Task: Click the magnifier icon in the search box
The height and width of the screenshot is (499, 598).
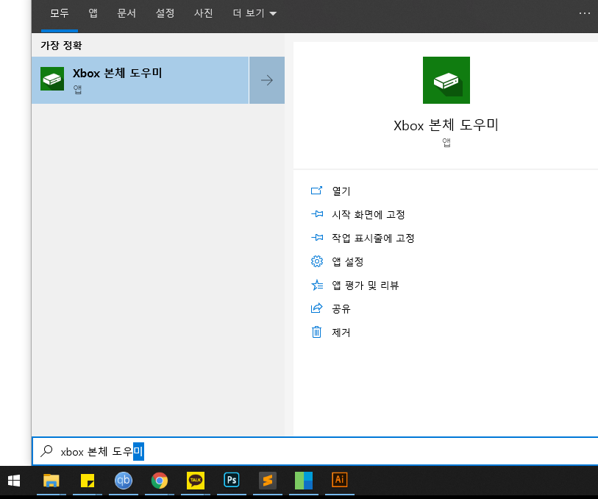Action: 46,451
